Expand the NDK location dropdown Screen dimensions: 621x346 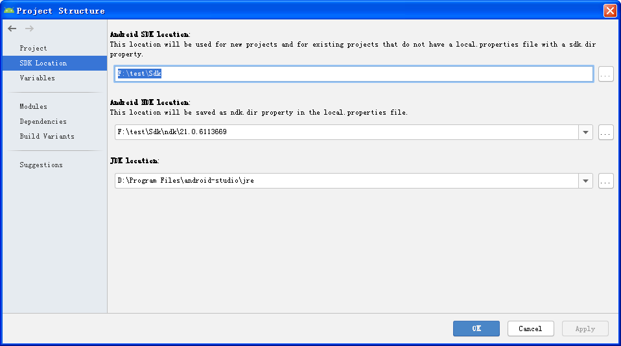tap(585, 132)
